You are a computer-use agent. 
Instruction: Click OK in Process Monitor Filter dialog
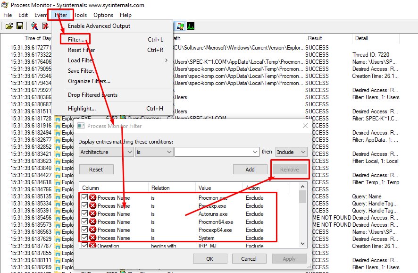209,259
